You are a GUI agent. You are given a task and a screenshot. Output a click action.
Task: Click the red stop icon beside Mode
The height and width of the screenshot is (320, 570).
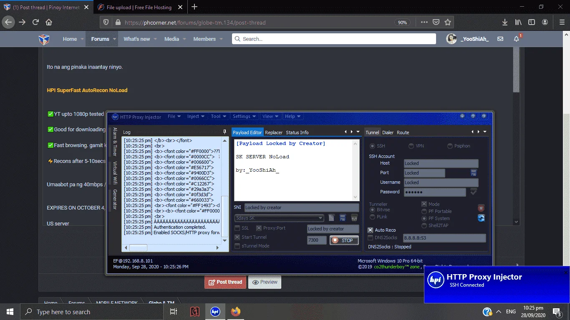[481, 208]
